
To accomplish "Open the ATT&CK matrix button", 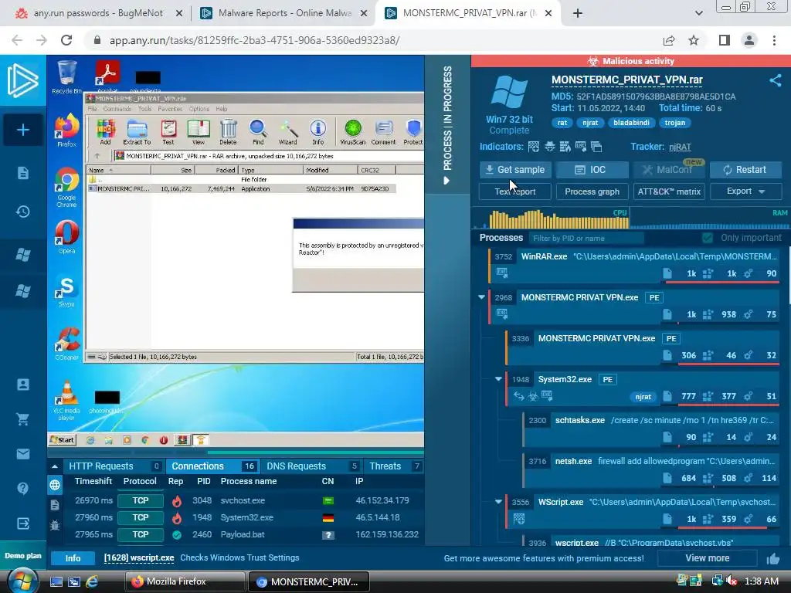I will (x=669, y=191).
